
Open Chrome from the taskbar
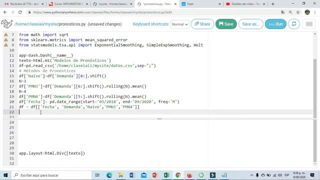178,175
